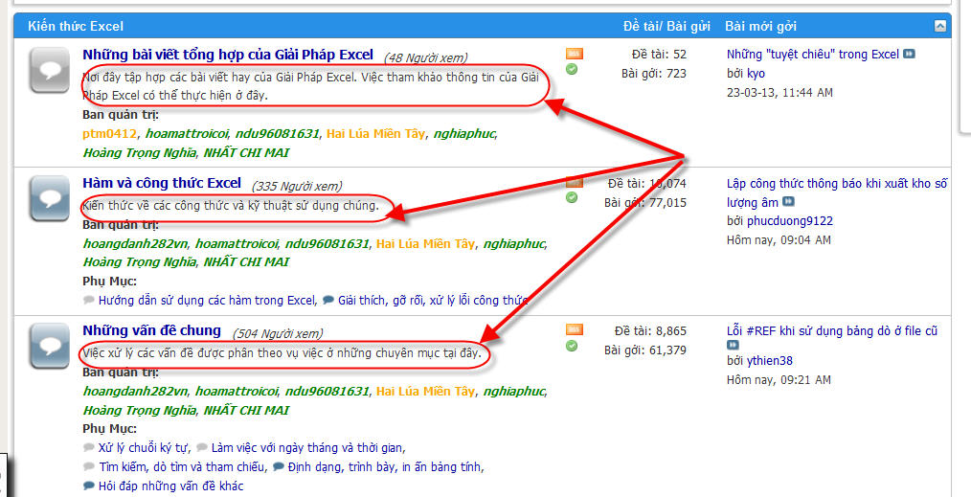Open user profile ythien38
The image size is (971, 497).
pos(769,361)
